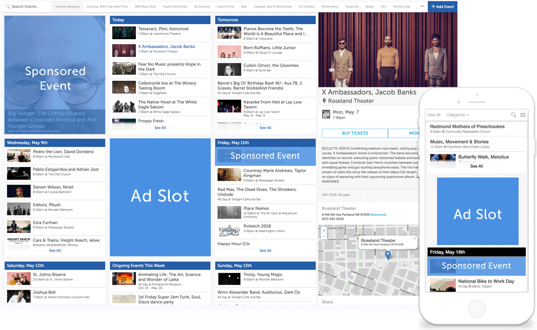Close the Roseland Theater map popup
Image resolution: width=537 pixels, height=330 pixels.
(415, 239)
